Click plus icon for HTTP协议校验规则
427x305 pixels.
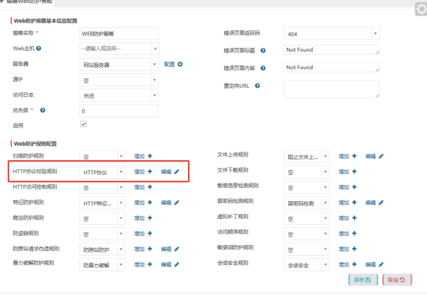point(150,172)
